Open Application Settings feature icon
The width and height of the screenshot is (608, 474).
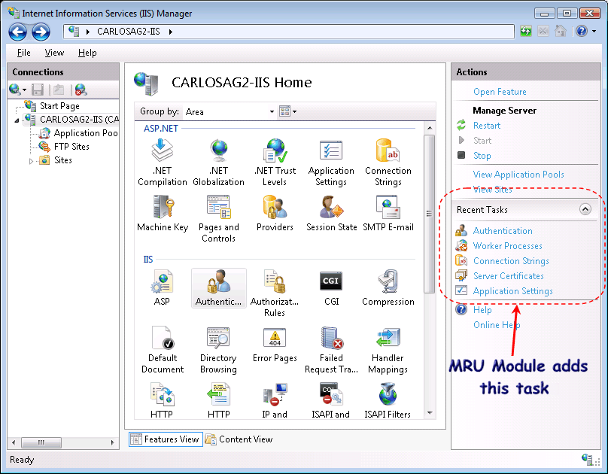[x=331, y=163]
